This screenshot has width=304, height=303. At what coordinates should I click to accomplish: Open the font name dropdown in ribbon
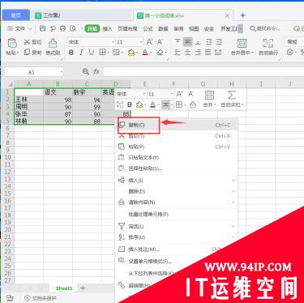point(113,42)
